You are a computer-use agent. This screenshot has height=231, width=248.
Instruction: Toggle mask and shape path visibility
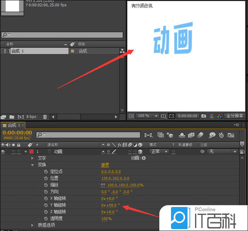[171, 116]
